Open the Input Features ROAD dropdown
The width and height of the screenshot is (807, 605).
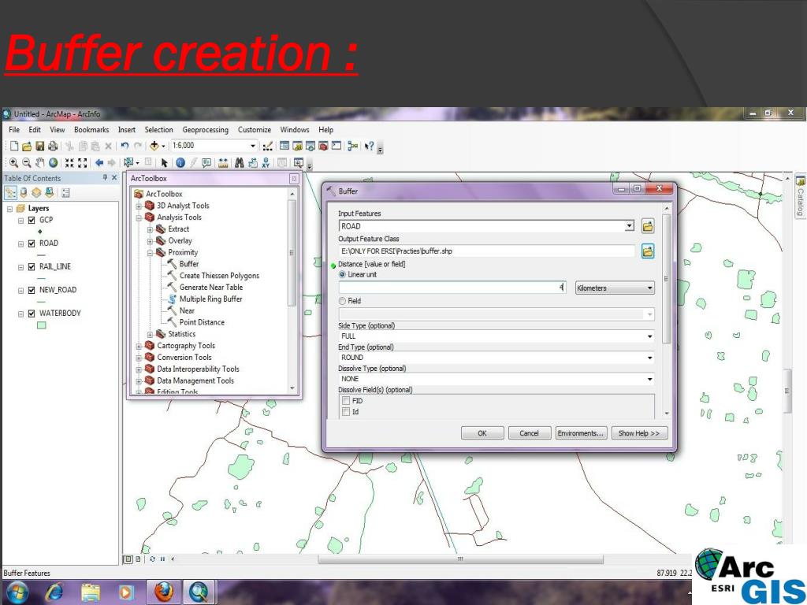tap(629, 226)
